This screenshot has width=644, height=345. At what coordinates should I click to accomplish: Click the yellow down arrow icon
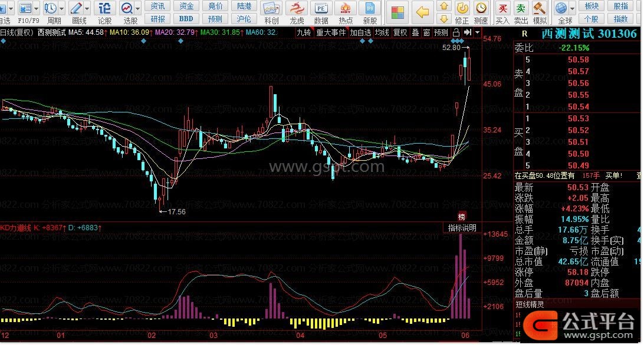coord(443,18)
